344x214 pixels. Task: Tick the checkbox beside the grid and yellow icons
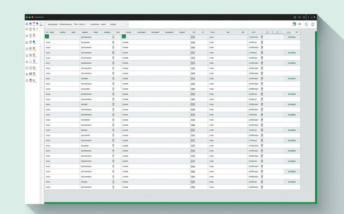click(x=27, y=68)
